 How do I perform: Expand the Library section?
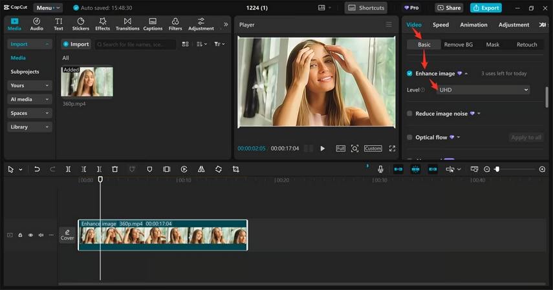click(x=29, y=127)
